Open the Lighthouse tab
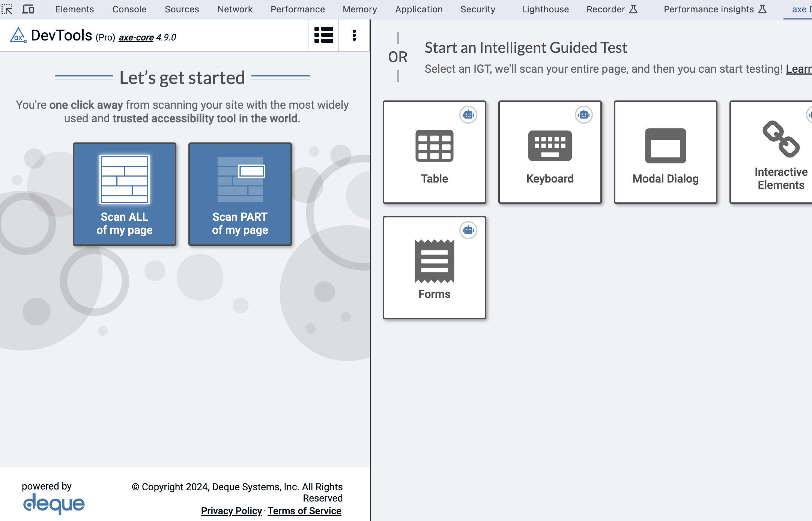The width and height of the screenshot is (812, 521). (x=545, y=9)
